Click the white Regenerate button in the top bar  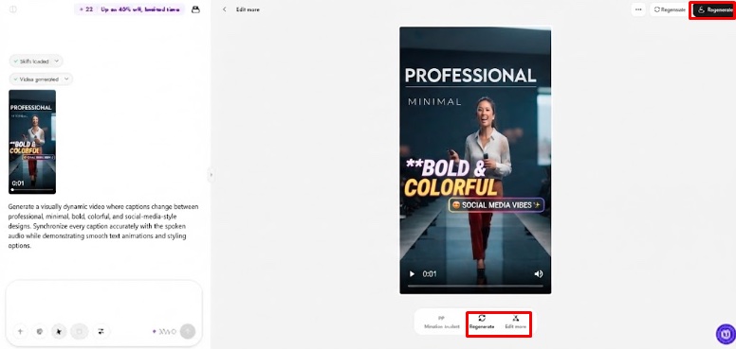(x=670, y=9)
